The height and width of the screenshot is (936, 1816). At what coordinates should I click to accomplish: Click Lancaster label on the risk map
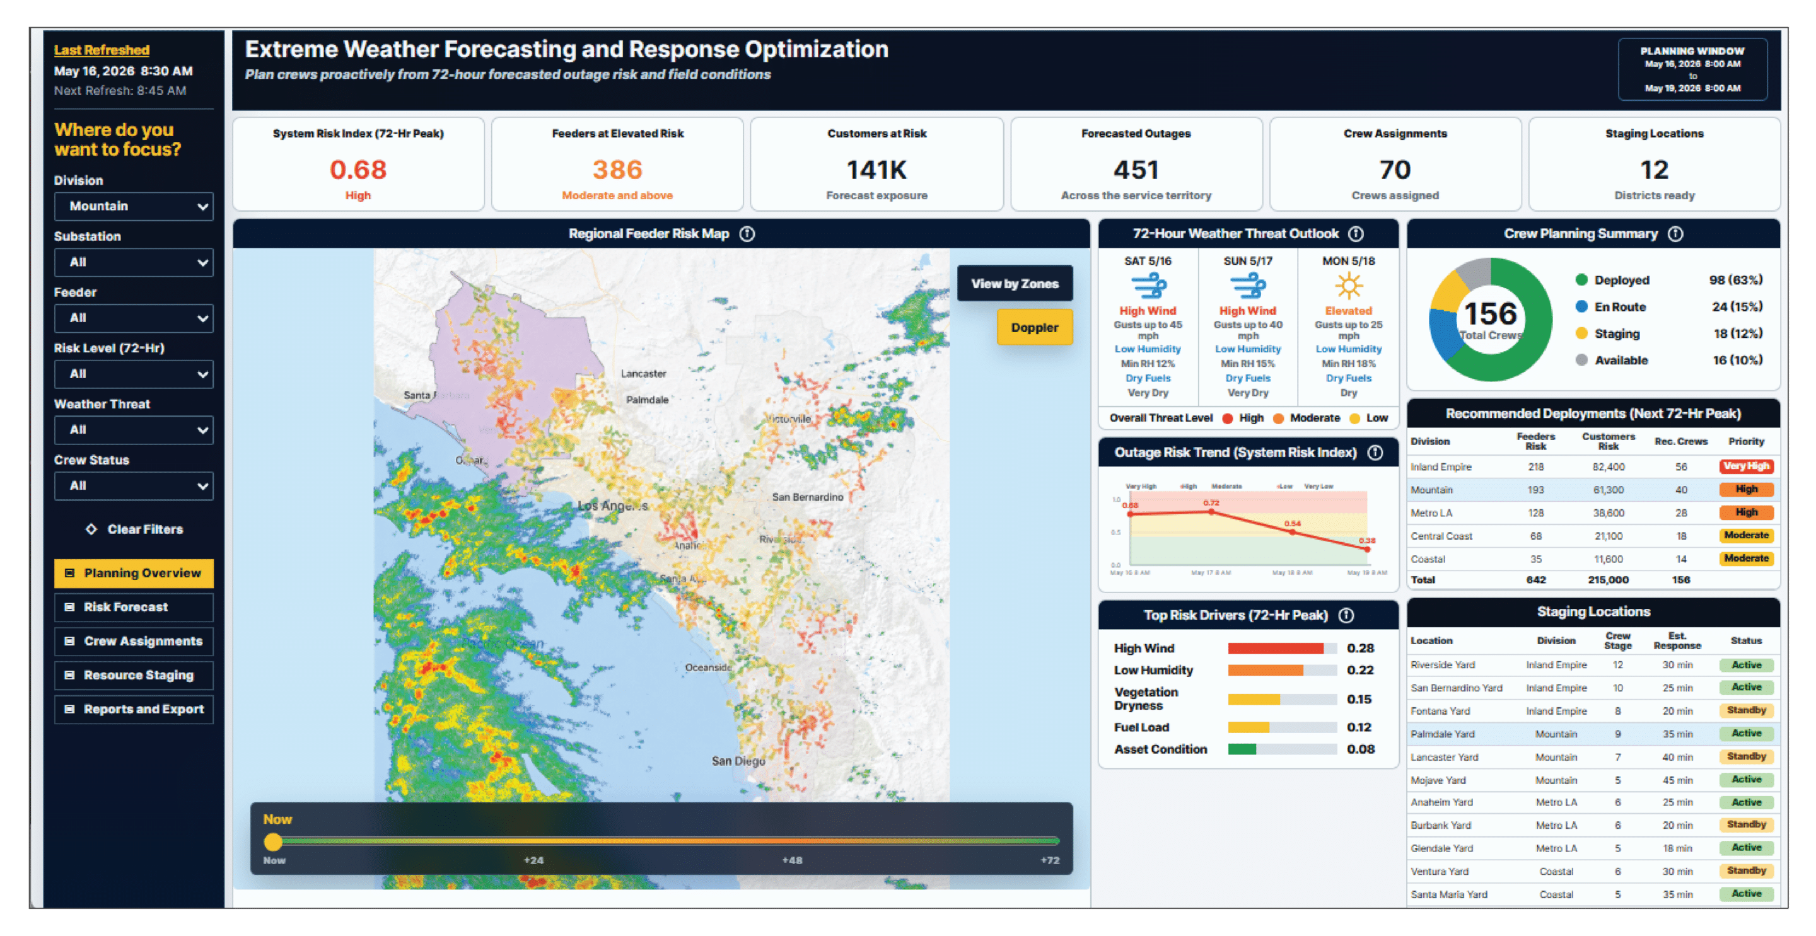[643, 374]
